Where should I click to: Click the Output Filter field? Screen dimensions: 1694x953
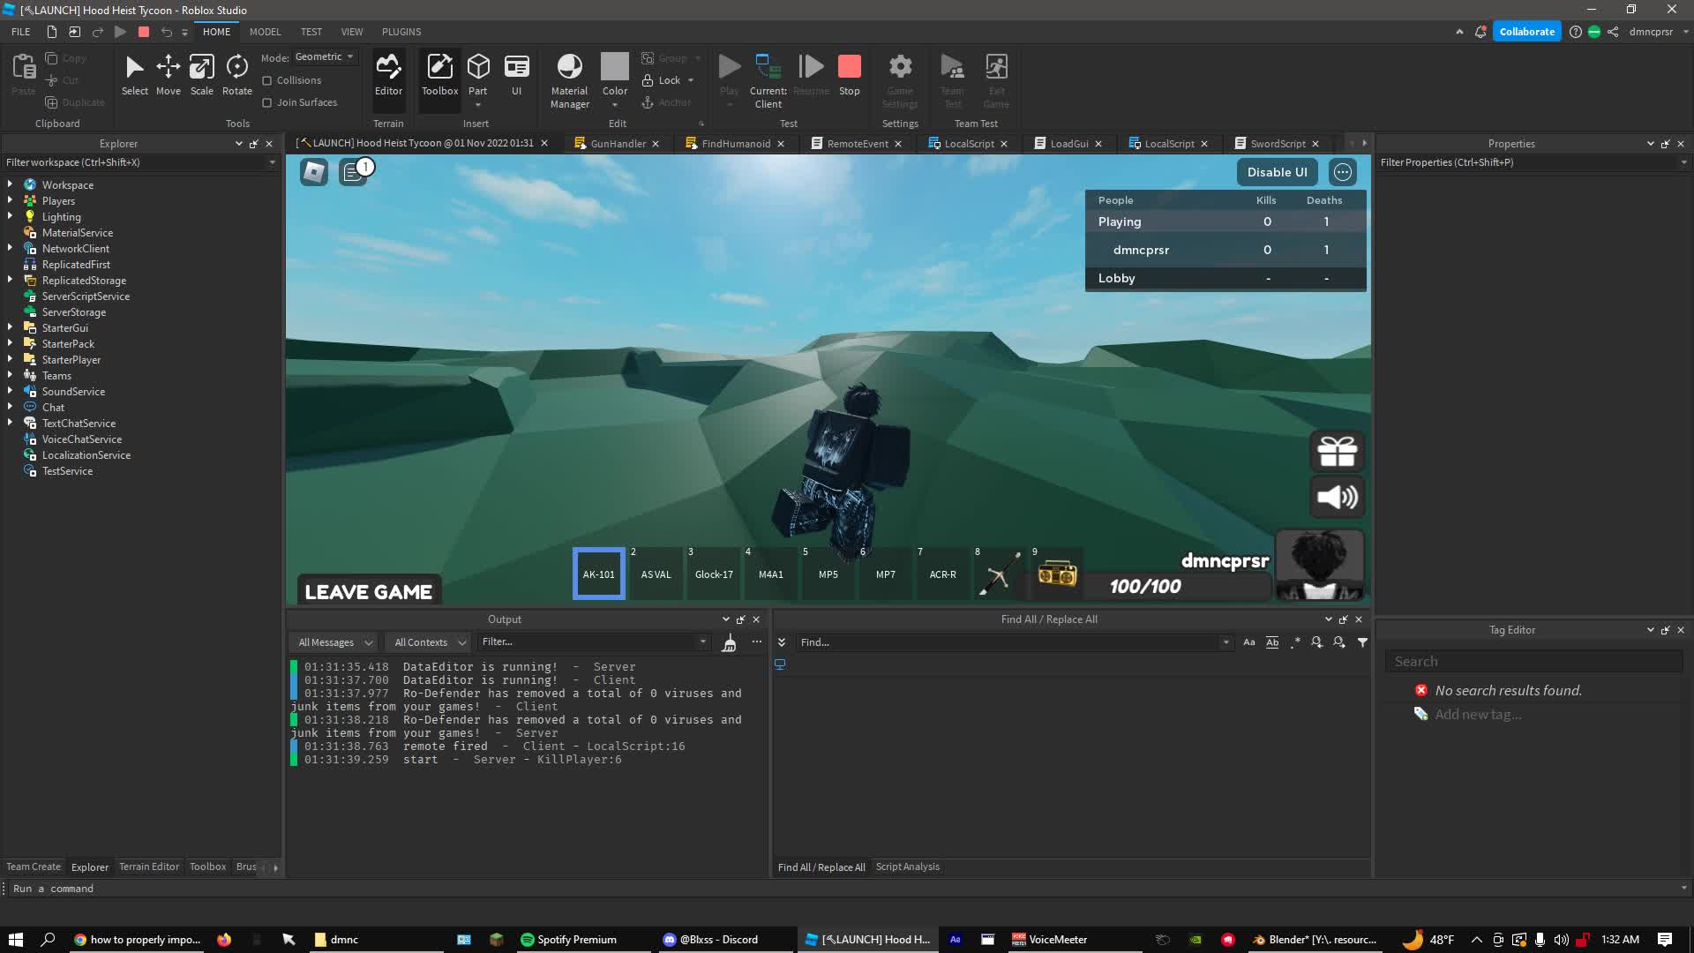pos(593,642)
